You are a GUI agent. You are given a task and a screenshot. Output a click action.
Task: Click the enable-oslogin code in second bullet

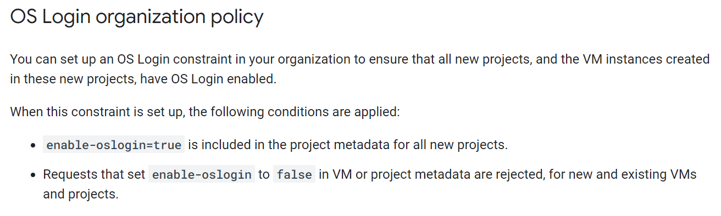pyautogui.click(x=202, y=175)
